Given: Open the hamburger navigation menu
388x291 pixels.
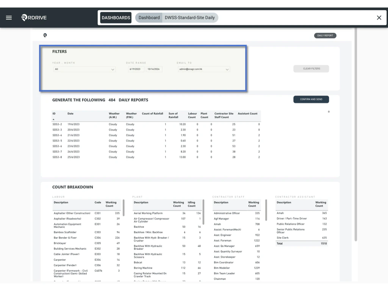Looking at the screenshot, I should click(9, 17).
